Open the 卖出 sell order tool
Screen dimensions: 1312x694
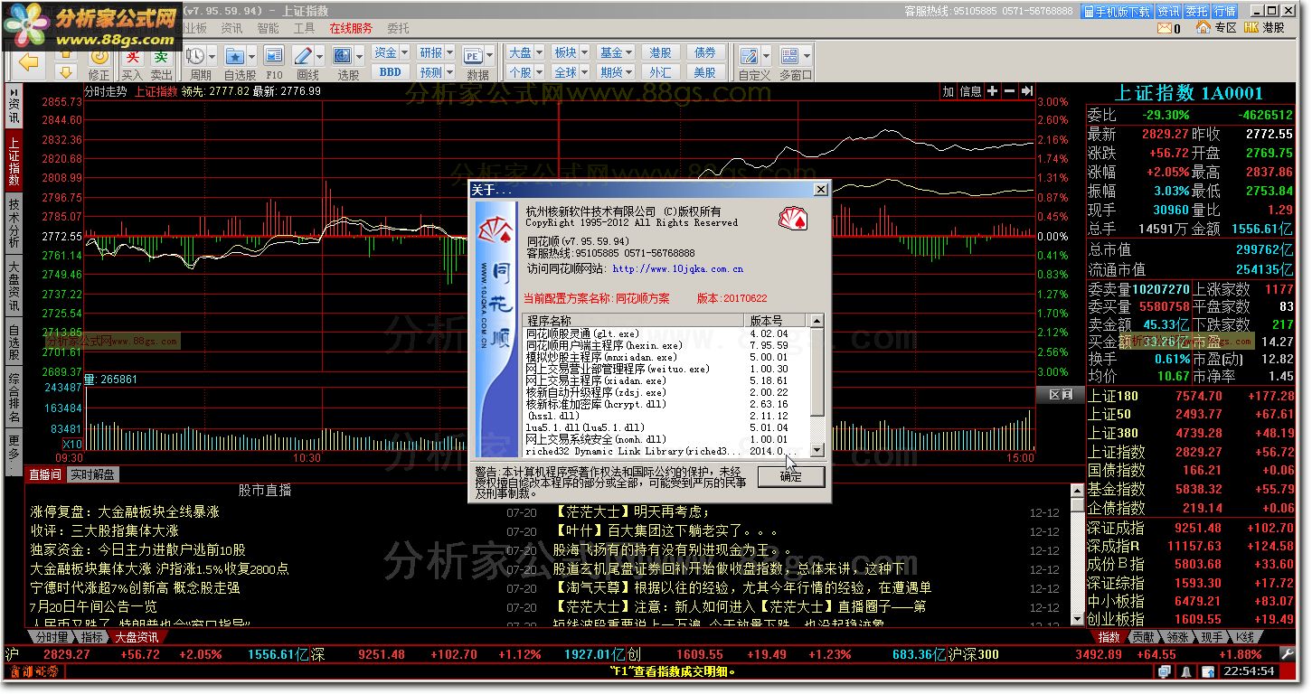pyautogui.click(x=161, y=63)
